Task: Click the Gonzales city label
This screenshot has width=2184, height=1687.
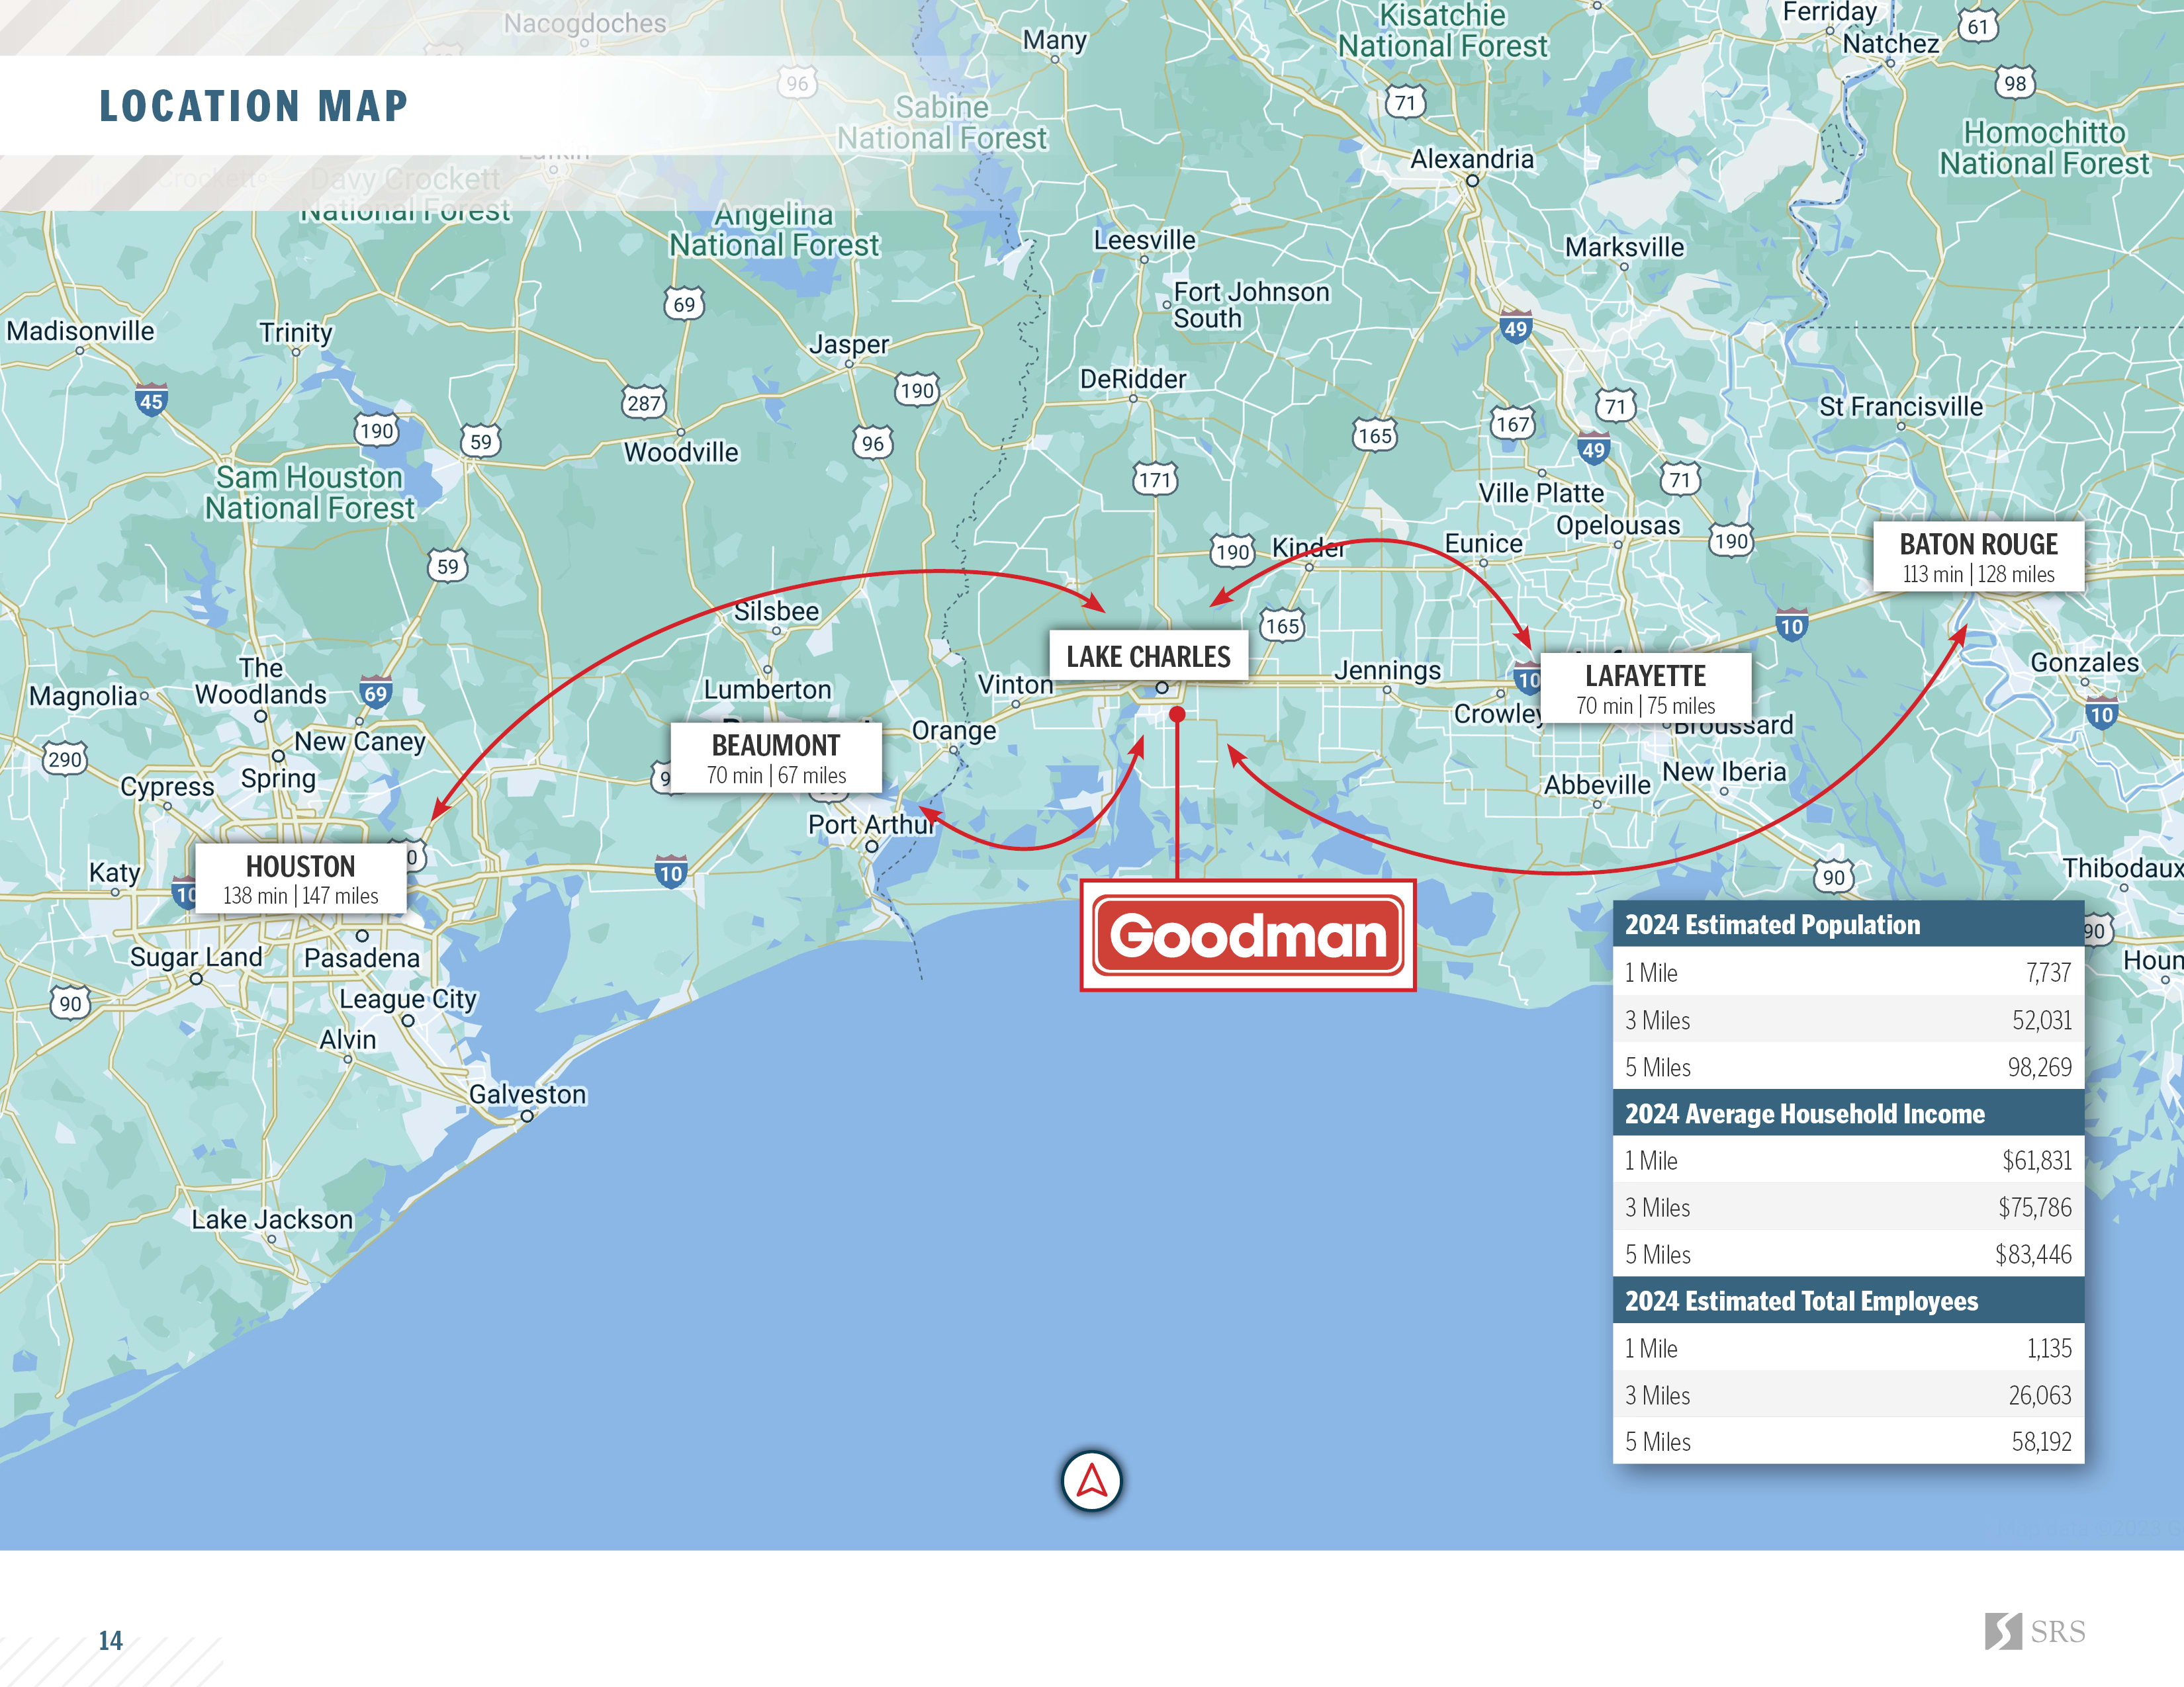Action: click(x=2084, y=662)
